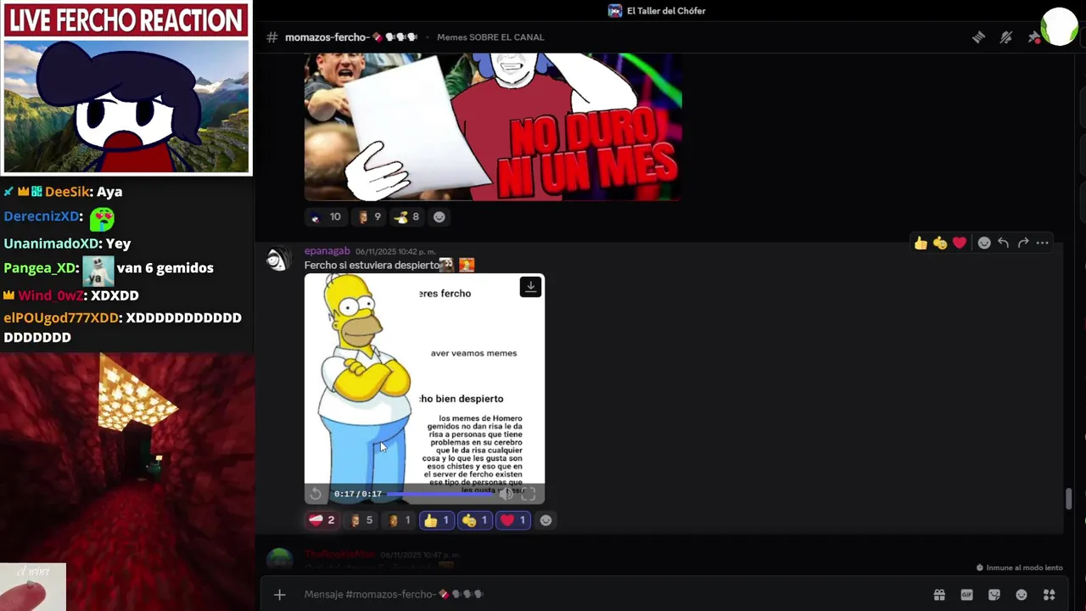The height and width of the screenshot is (611, 1086).
Task: Click the chat name elPOUgod777XDD
Action: [61, 318]
